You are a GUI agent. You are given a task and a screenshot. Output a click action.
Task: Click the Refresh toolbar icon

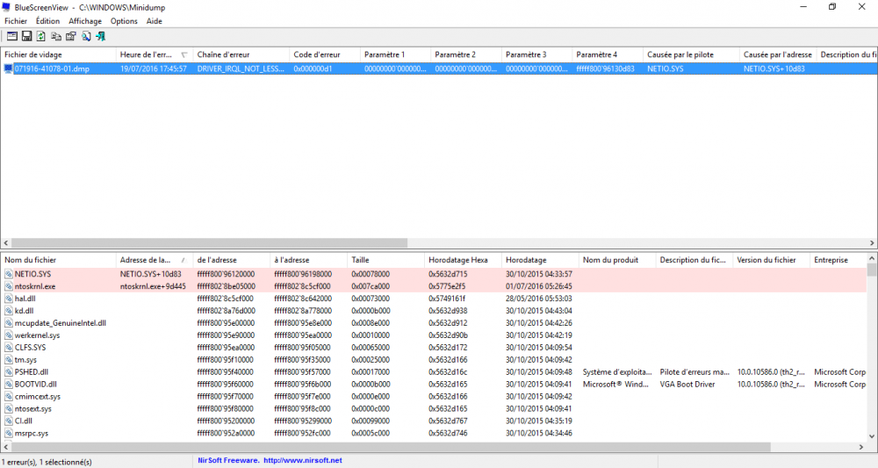40,36
